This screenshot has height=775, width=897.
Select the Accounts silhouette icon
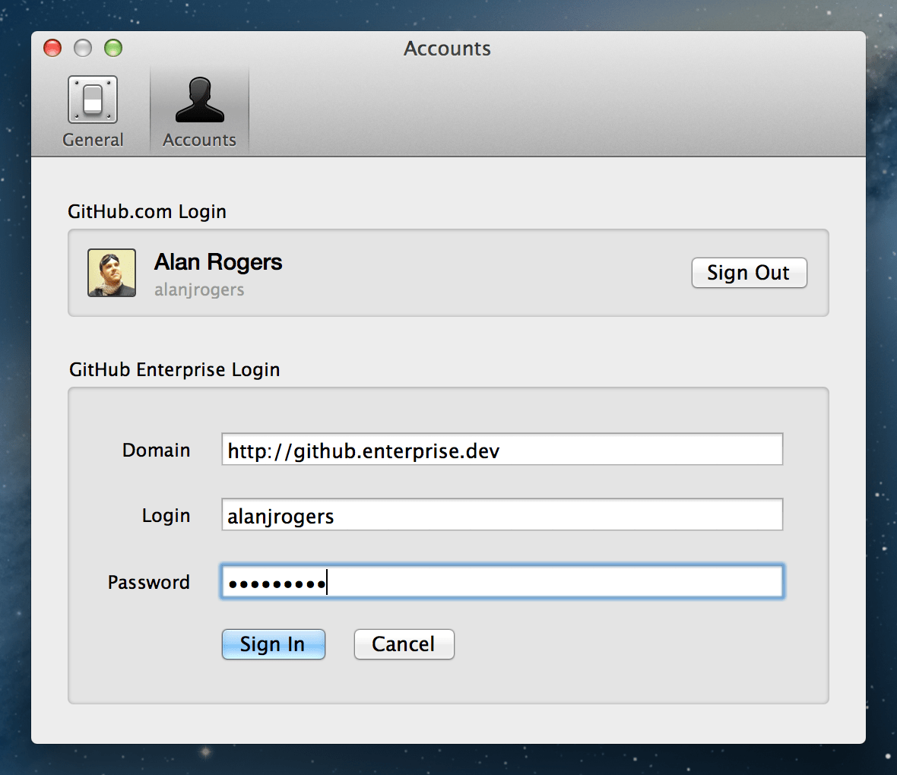(200, 100)
